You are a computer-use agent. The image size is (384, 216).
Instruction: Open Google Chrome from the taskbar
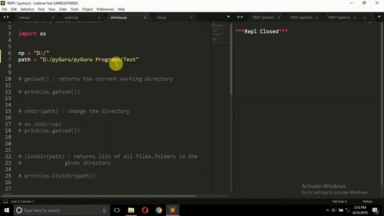[x=158, y=210]
